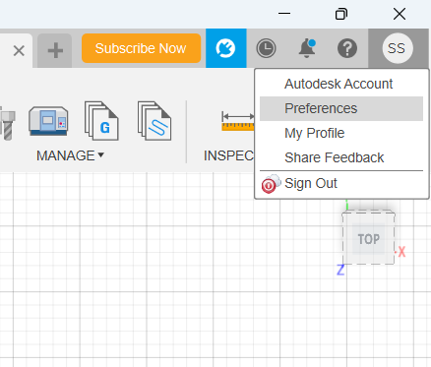The image size is (431, 367).
Task: Click the SS user profile avatar
Action: point(398,48)
